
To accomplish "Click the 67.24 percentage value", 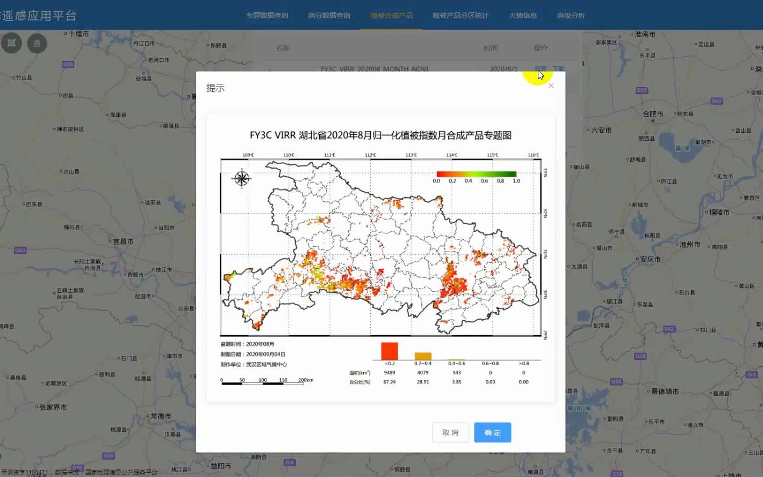I will click(390, 382).
